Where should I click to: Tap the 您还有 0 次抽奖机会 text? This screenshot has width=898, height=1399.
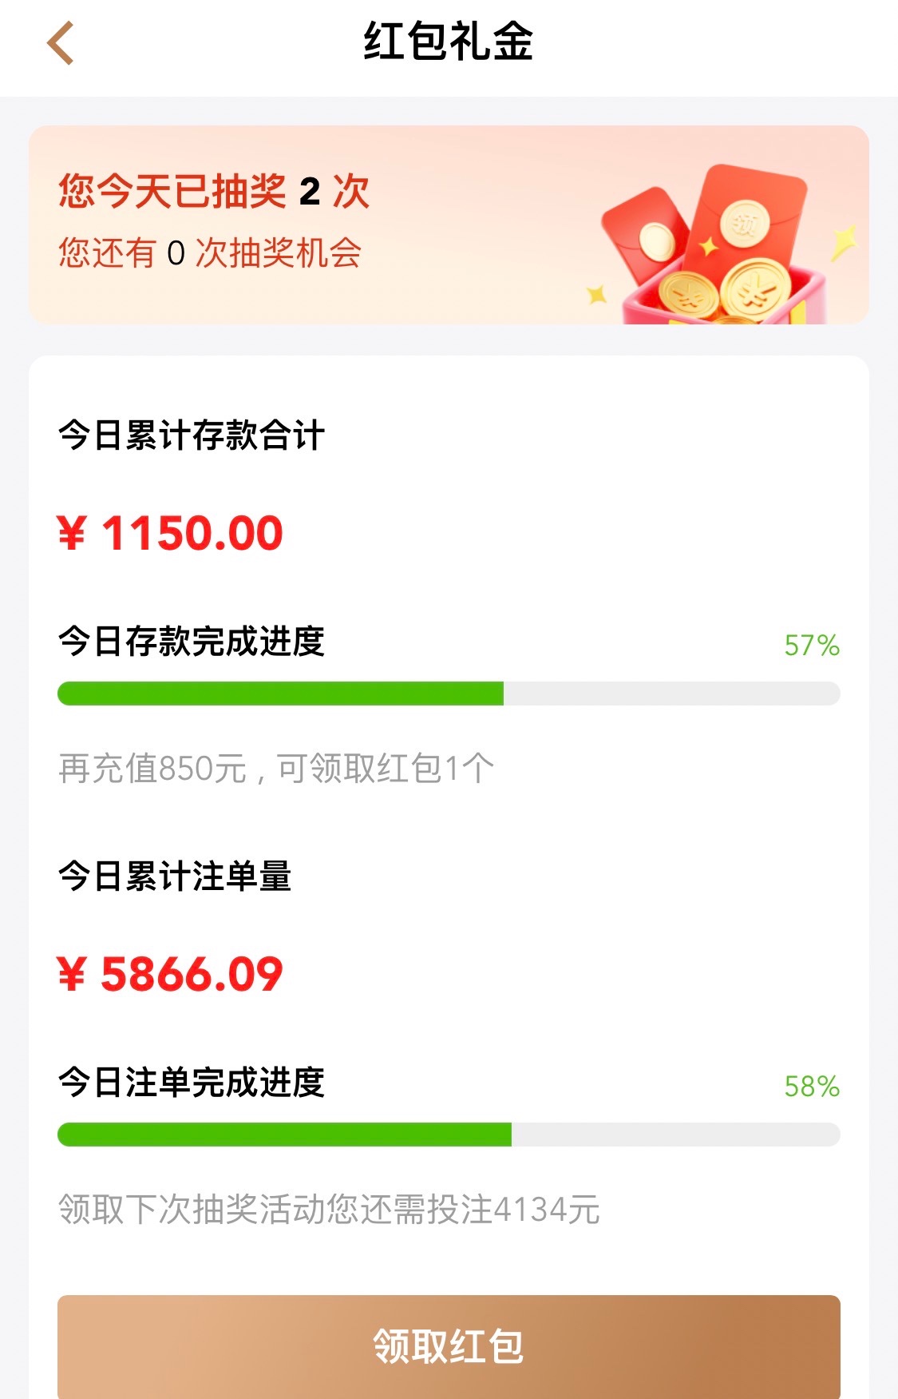tap(210, 253)
